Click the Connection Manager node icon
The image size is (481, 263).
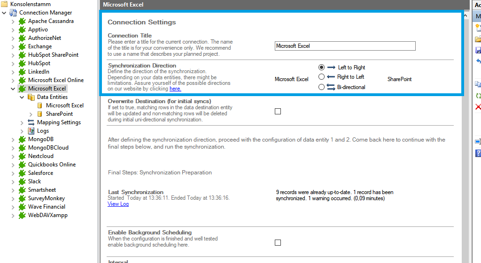(x=13, y=13)
